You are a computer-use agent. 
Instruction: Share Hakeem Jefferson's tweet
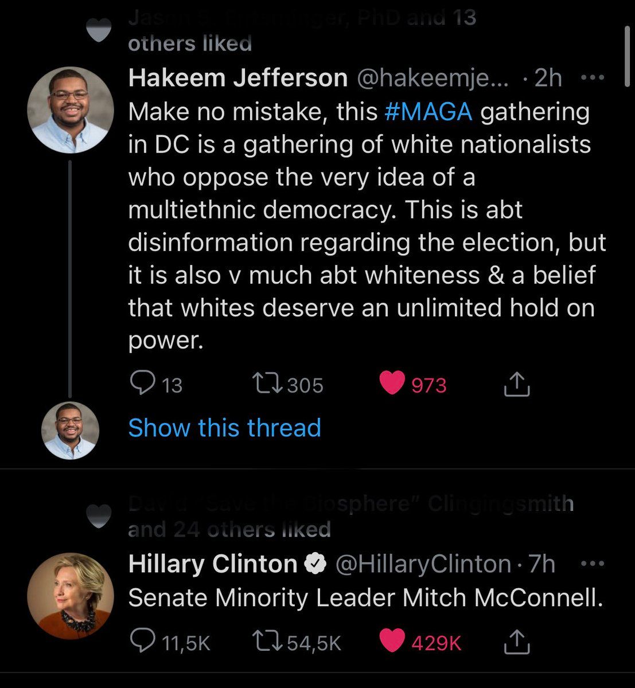516,384
